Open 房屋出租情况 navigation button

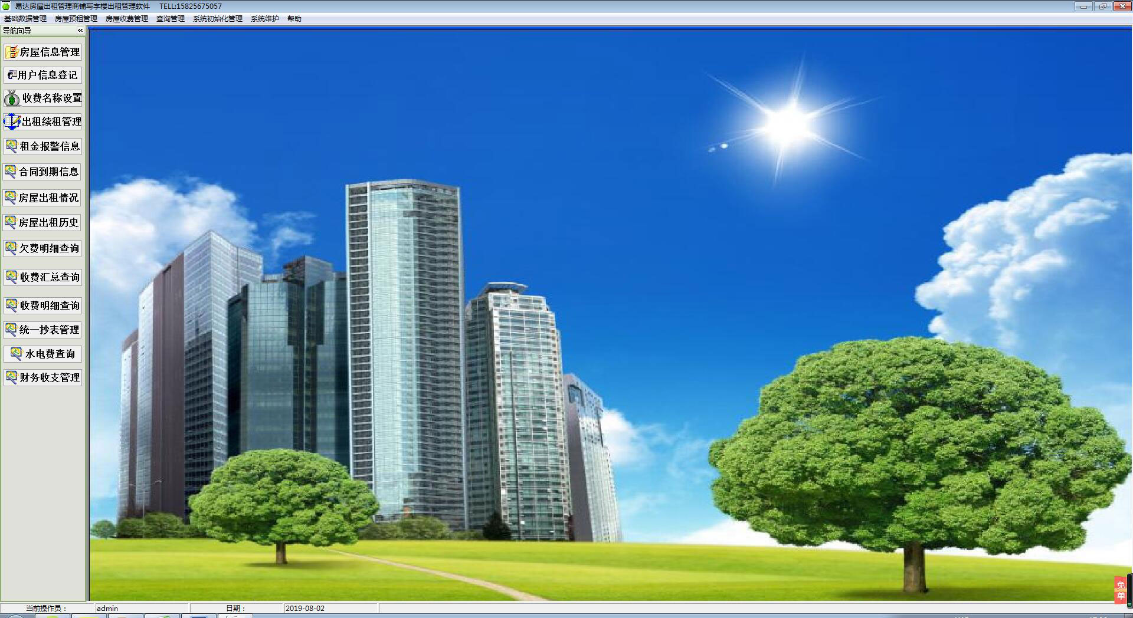(x=42, y=198)
